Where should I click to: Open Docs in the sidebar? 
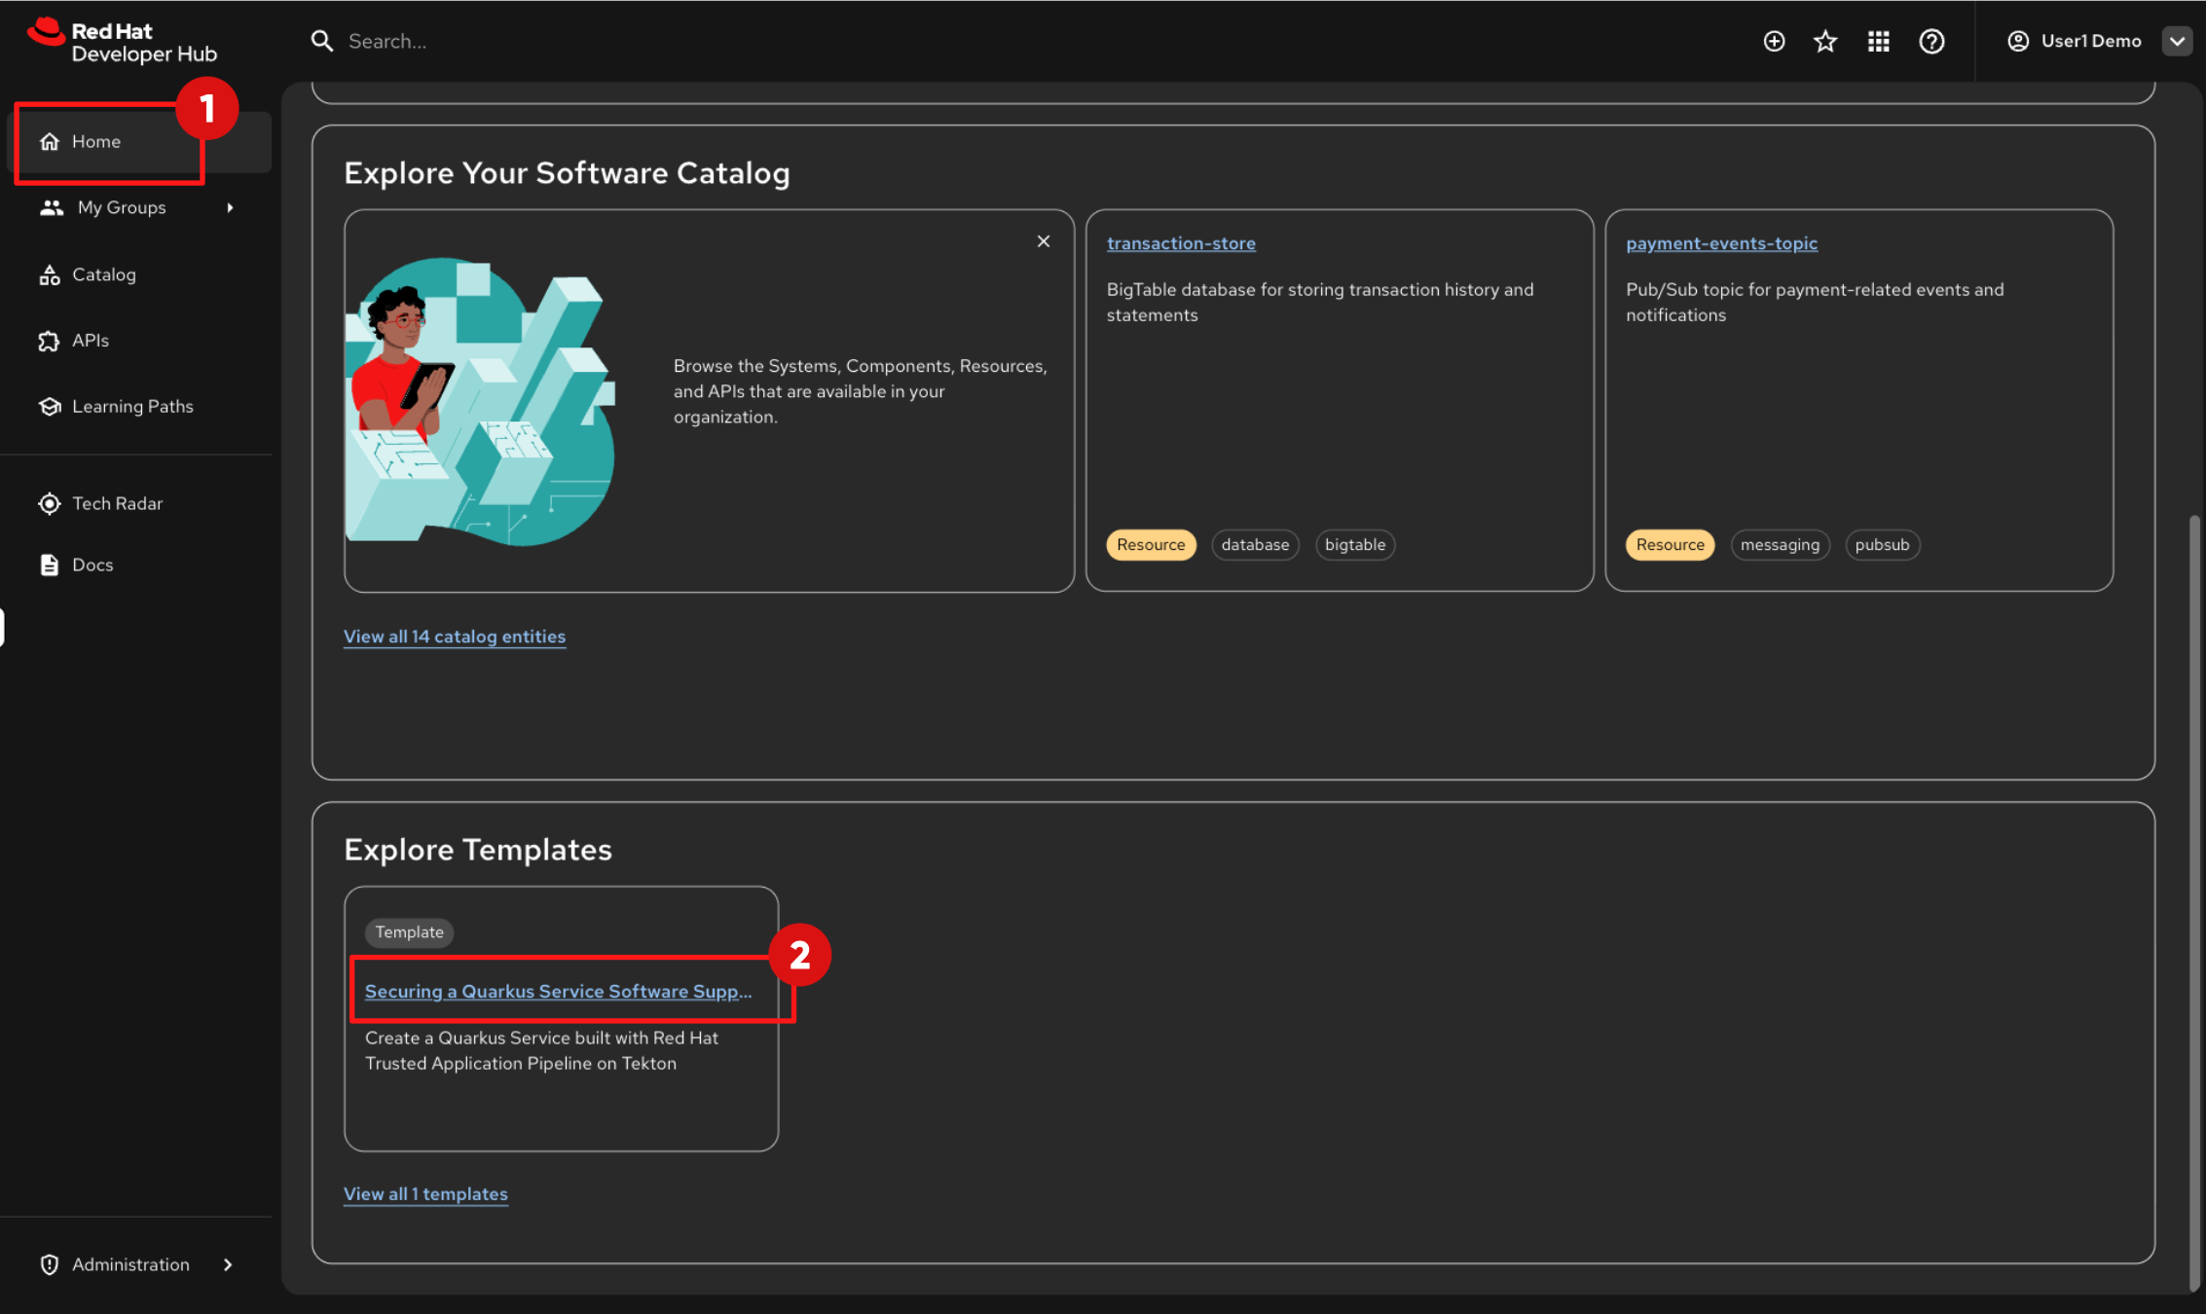tap(92, 565)
